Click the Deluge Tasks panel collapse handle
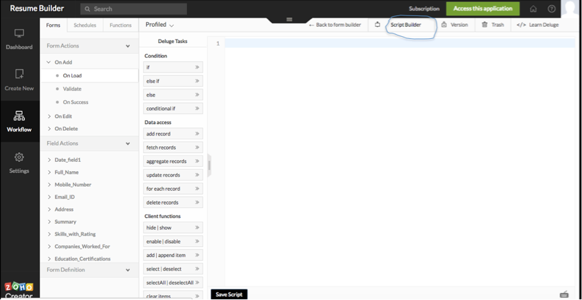The height and width of the screenshot is (300, 582). pos(209,165)
